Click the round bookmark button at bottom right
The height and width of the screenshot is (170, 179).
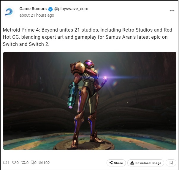coord(171,163)
